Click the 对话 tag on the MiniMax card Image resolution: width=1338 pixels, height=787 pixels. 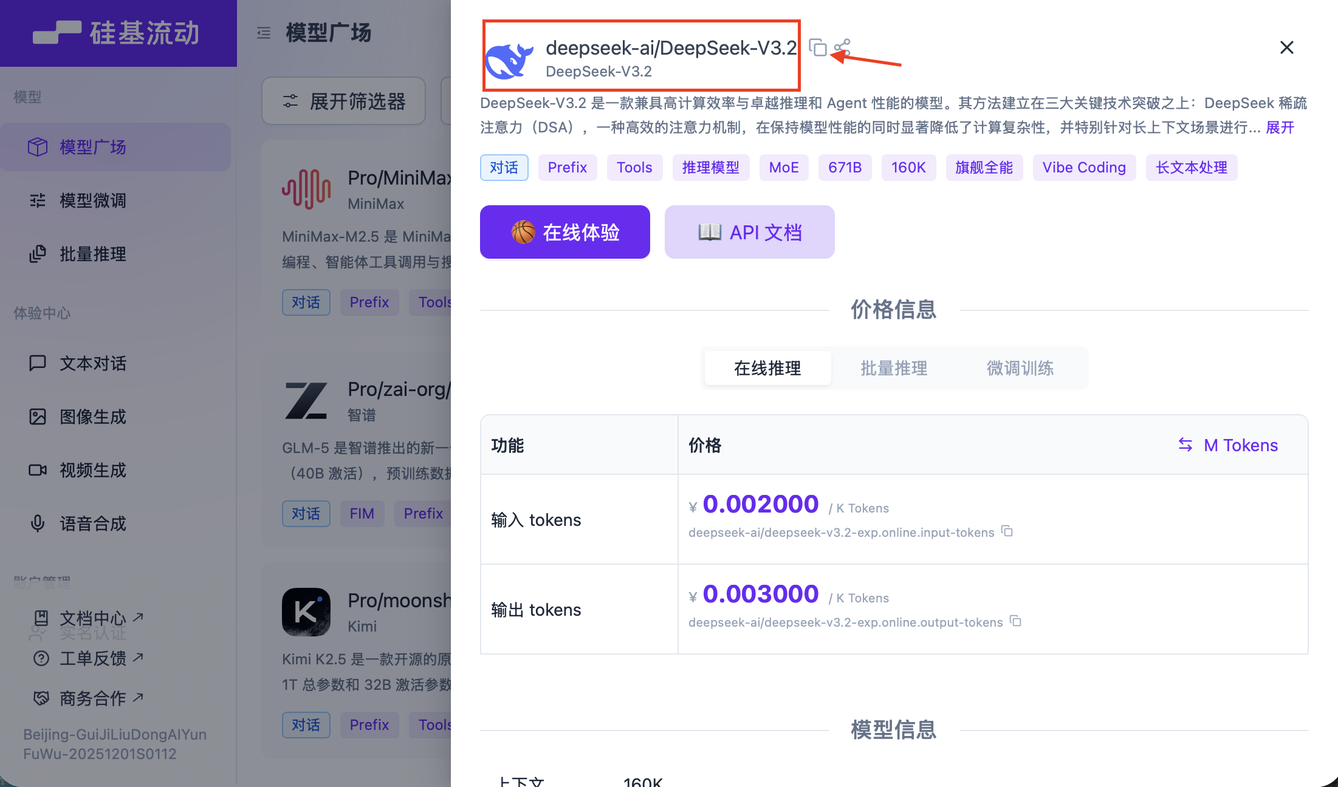pos(306,302)
